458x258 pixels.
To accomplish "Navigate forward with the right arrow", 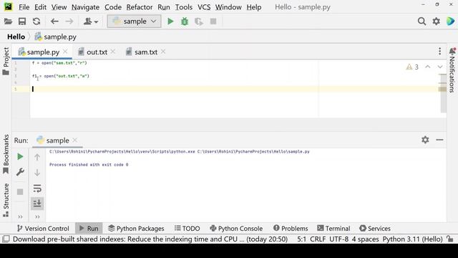I will click(x=69, y=21).
